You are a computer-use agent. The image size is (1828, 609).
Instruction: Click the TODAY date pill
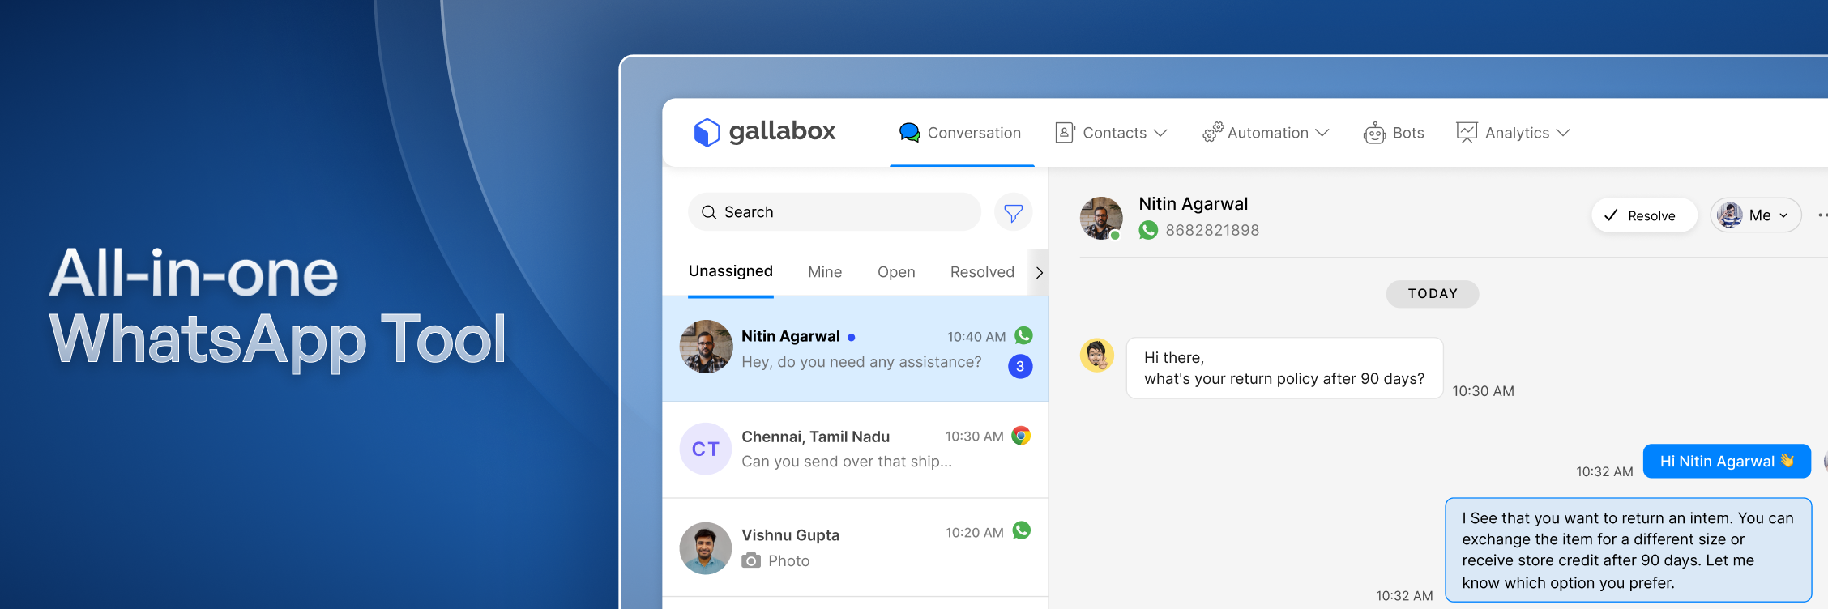point(1433,294)
